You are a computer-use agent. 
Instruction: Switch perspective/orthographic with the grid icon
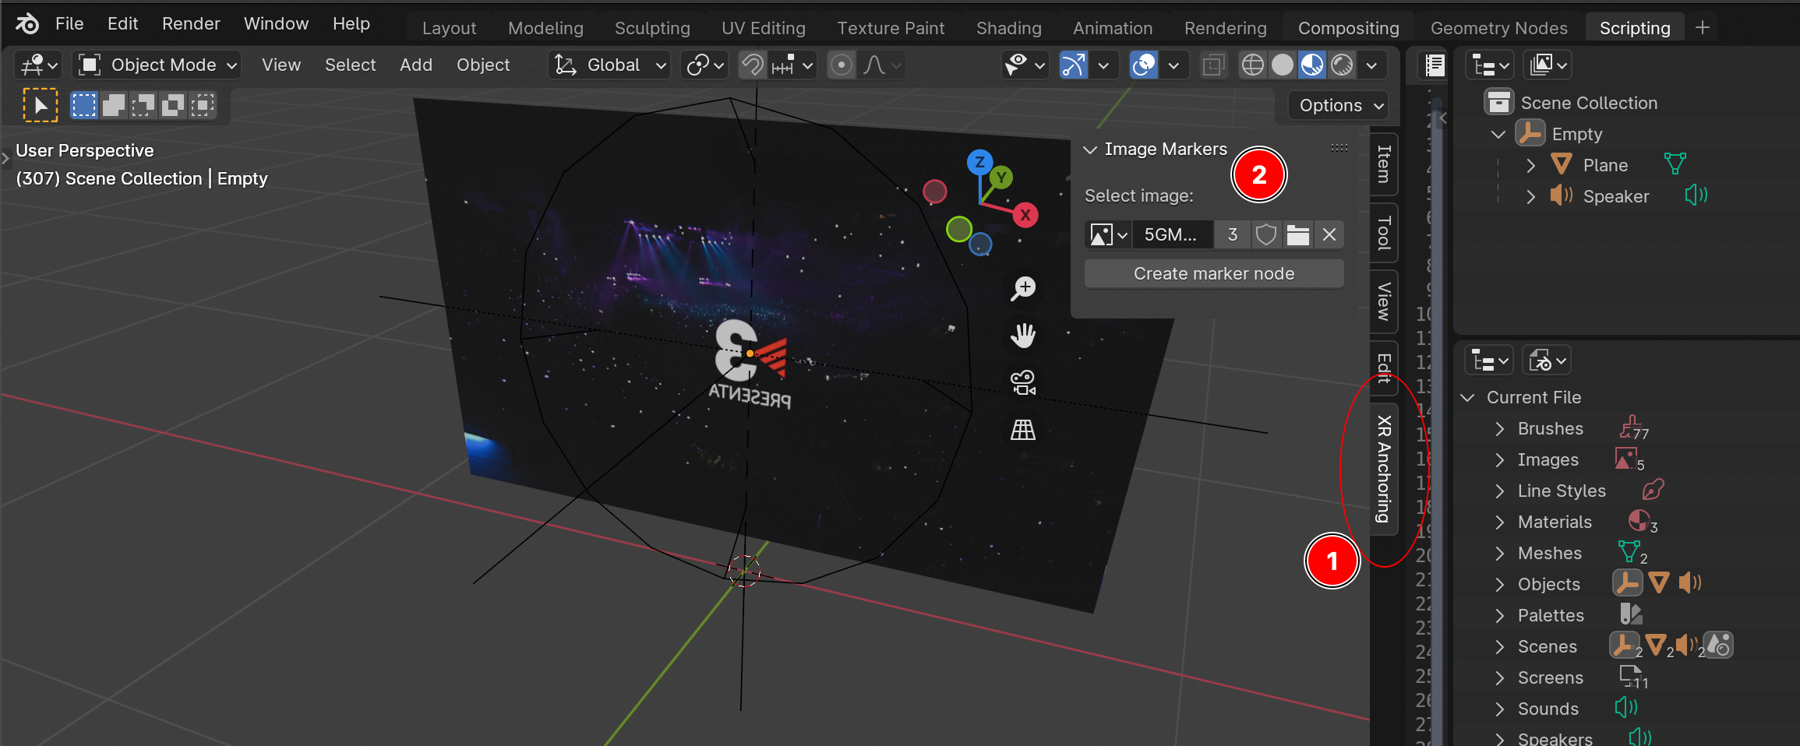point(1023,430)
